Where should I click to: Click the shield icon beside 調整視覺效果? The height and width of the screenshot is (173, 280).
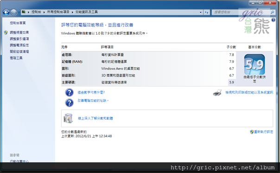tap(6, 32)
